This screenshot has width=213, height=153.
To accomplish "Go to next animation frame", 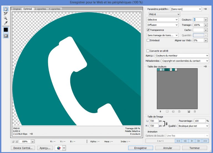I will pyautogui.click(x=199, y=141).
